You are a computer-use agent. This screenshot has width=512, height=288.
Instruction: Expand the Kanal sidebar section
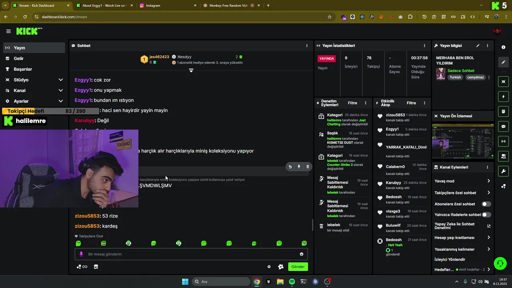coord(34,90)
